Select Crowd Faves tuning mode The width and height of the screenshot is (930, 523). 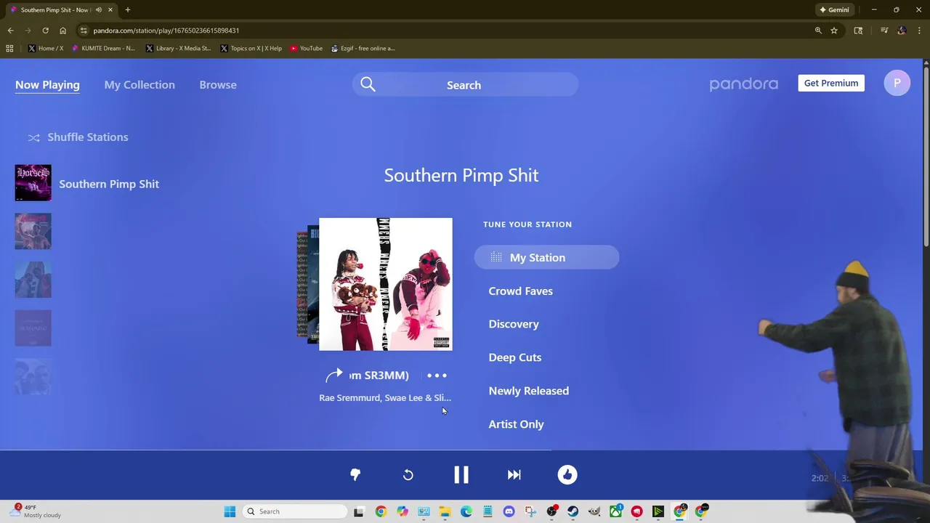tap(520, 291)
